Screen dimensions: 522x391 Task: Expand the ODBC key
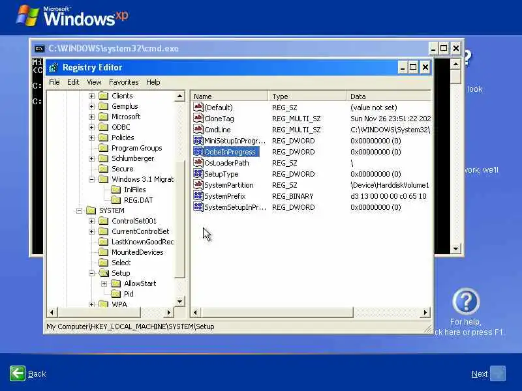(91, 127)
